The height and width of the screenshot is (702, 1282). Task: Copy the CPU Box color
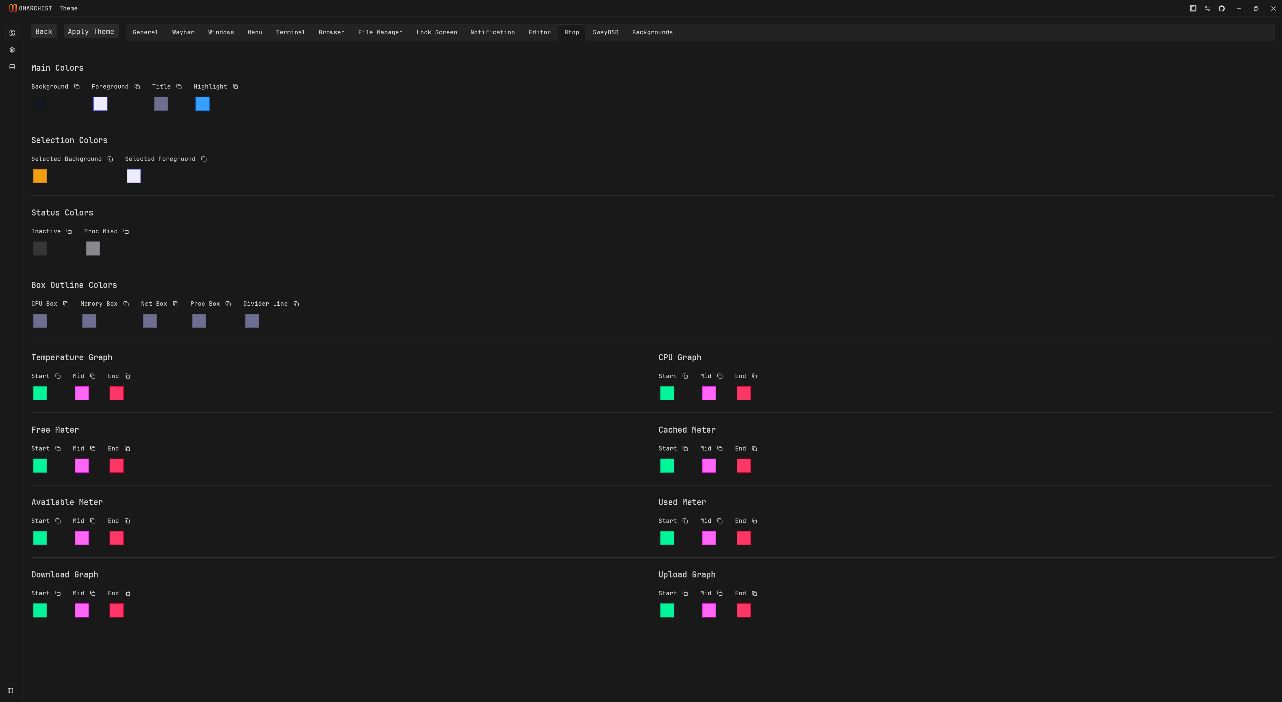[x=66, y=304]
